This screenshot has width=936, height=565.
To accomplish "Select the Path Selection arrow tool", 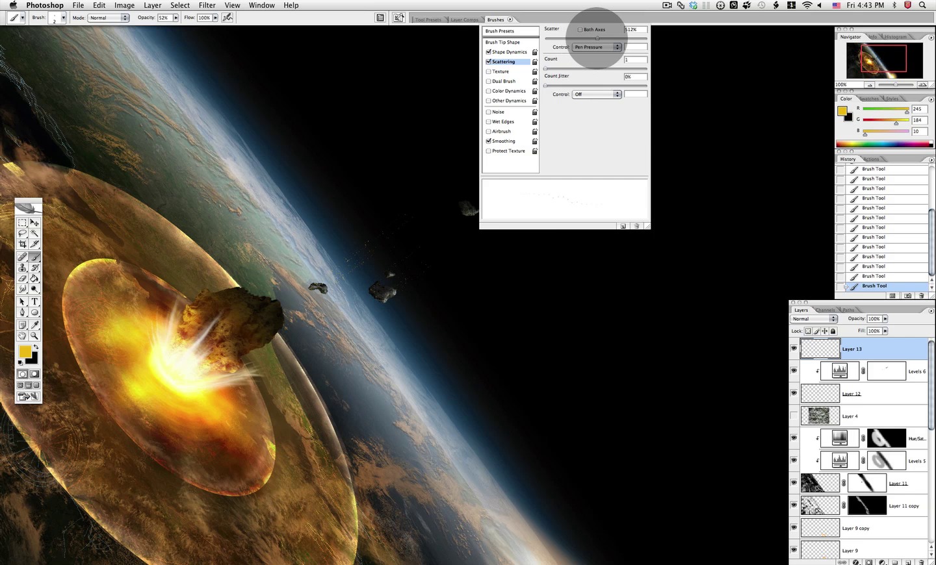I will [22, 302].
